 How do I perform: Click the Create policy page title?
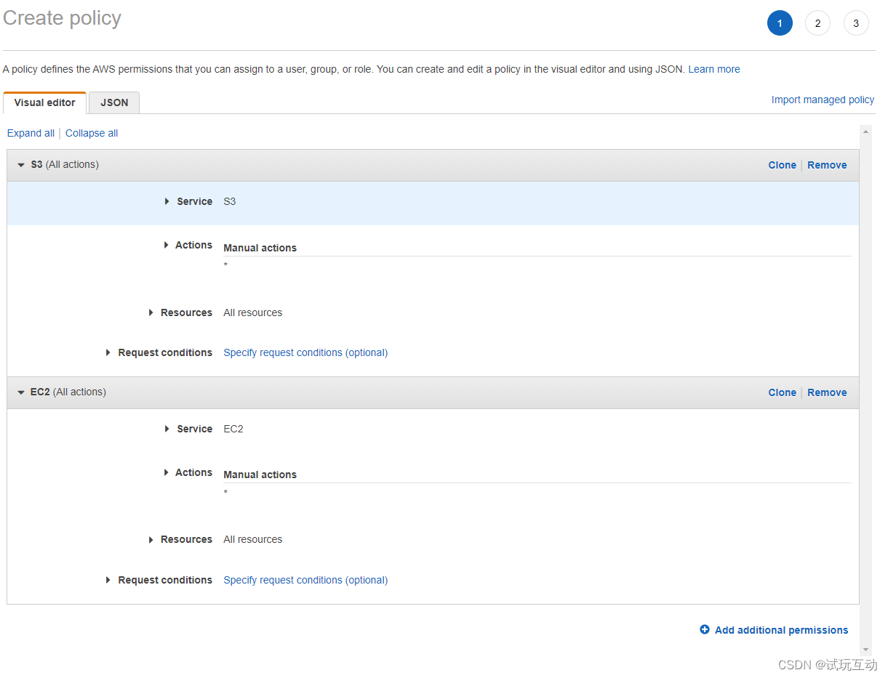63,18
